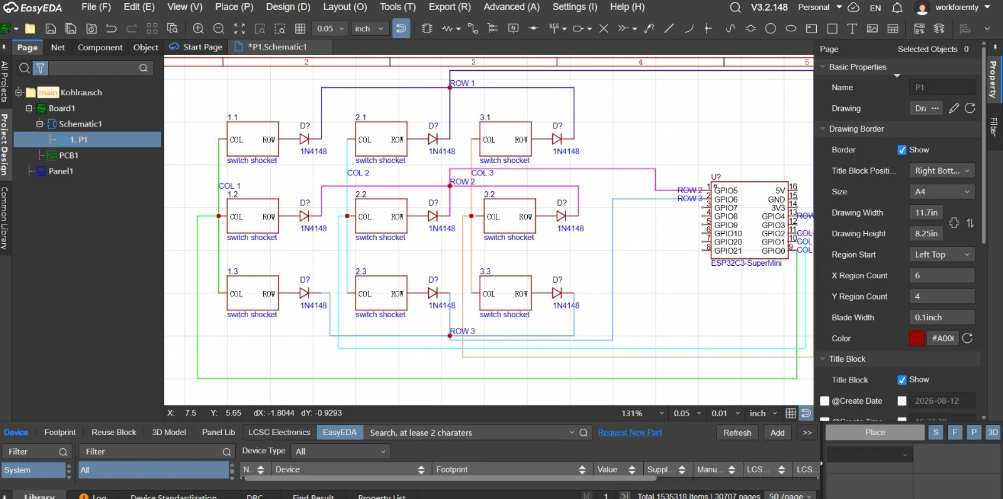1003x499 pixels.
Task: Select the Text tool
Action: click(852, 29)
